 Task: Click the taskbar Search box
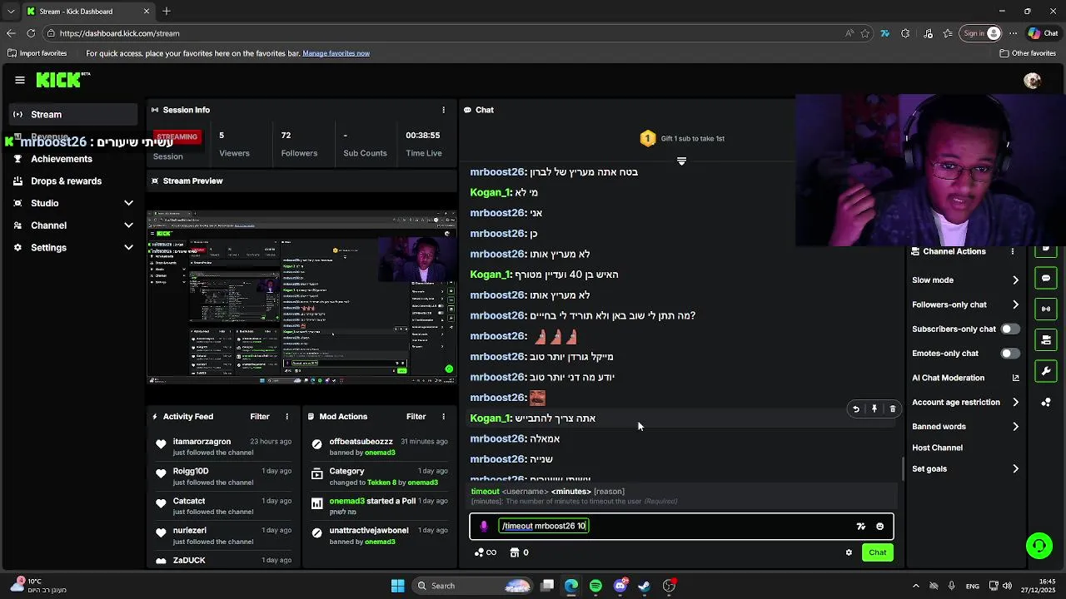click(474, 586)
